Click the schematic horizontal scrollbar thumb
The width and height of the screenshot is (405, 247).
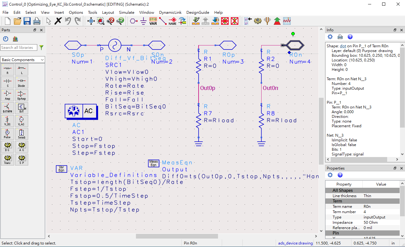pos(177,236)
